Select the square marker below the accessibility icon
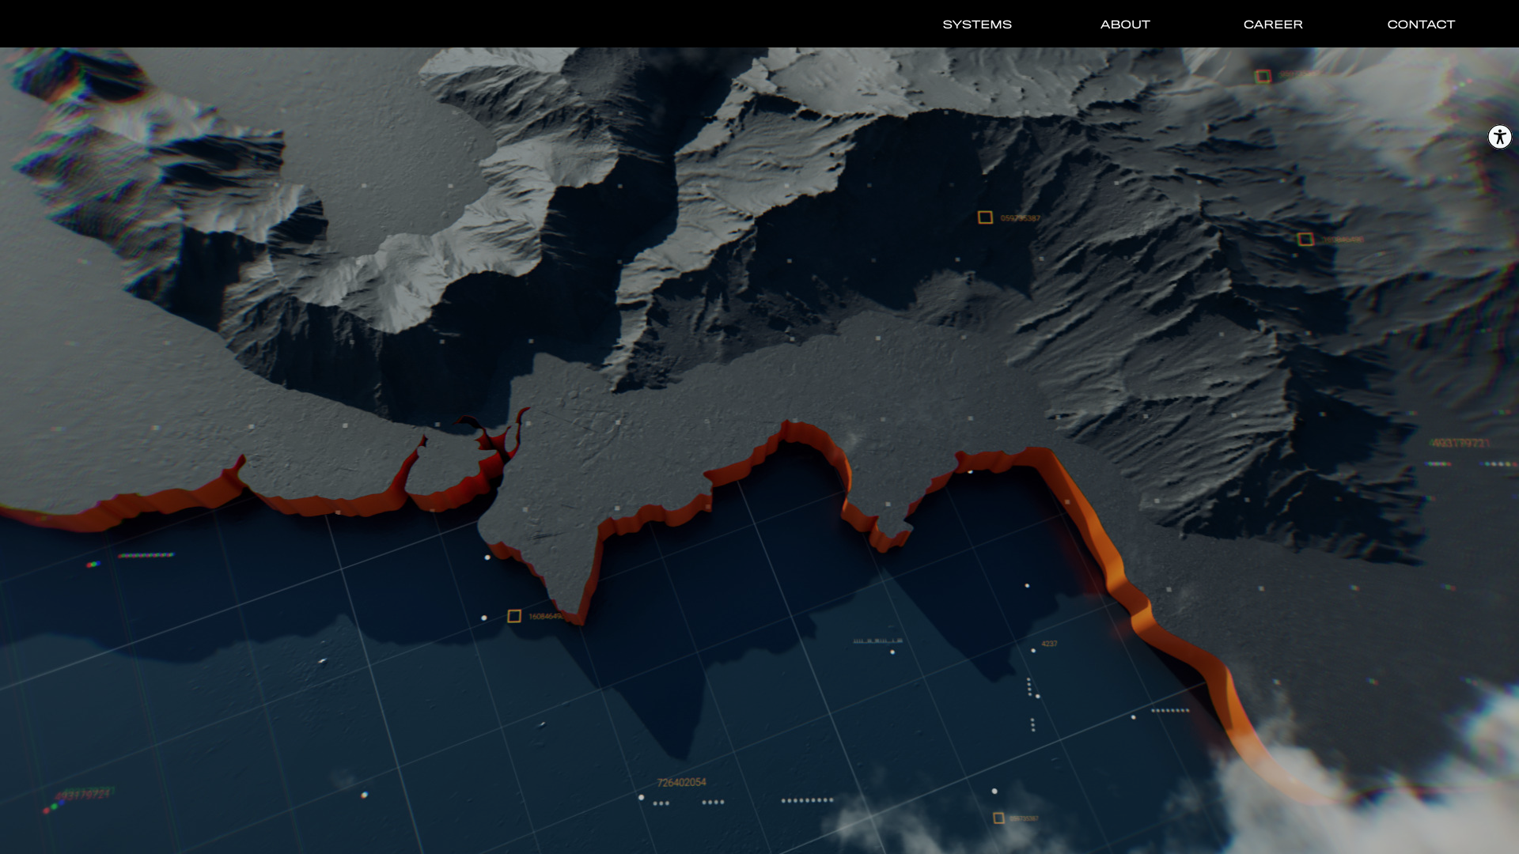Image resolution: width=1519 pixels, height=854 pixels. 1305,240
